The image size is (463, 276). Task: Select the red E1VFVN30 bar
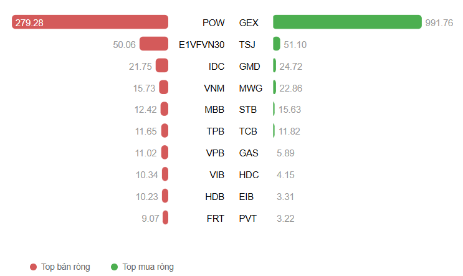[154, 44]
